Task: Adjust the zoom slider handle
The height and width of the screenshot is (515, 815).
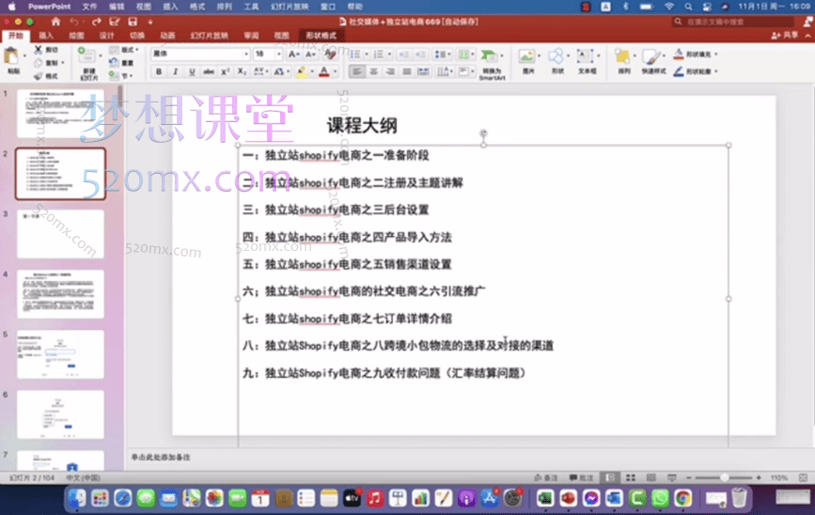Action: (724, 477)
